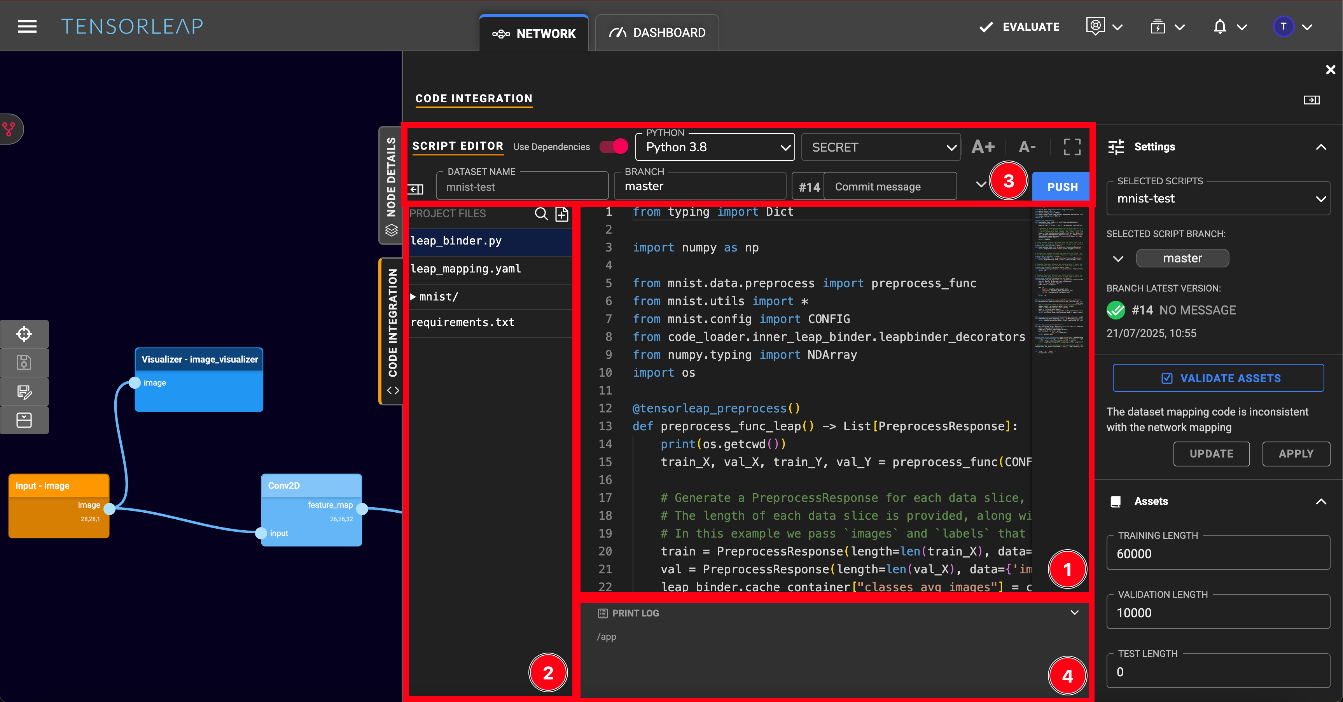Open the hamburger main menu

(27, 26)
